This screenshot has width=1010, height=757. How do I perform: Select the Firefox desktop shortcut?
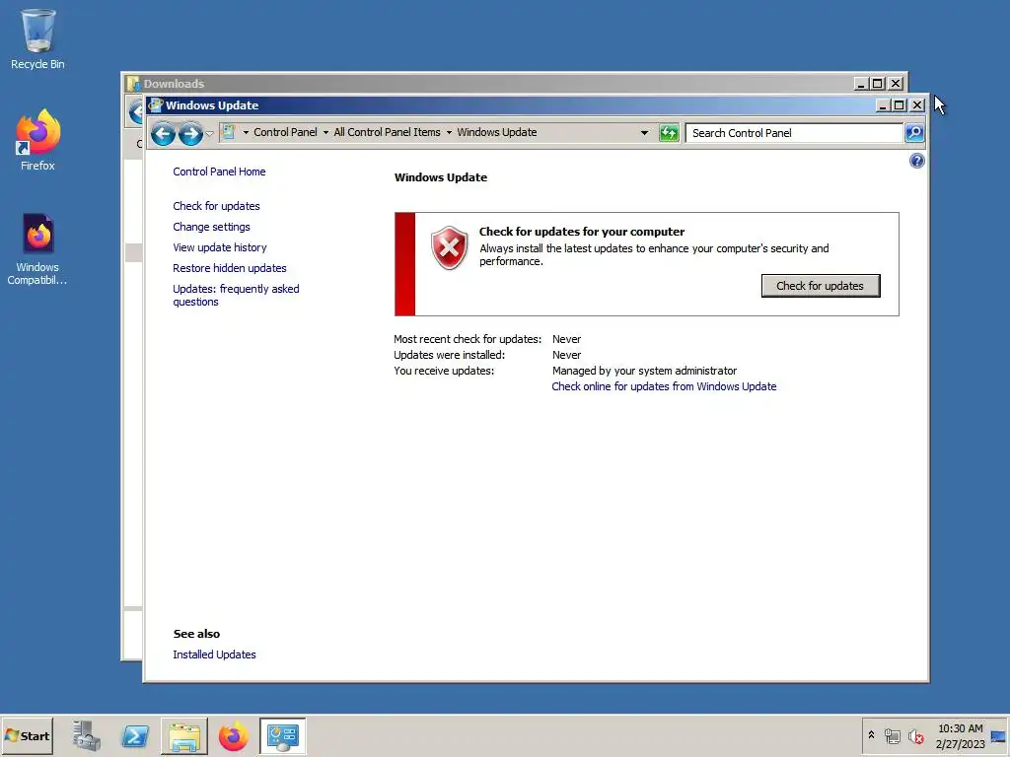click(x=37, y=140)
